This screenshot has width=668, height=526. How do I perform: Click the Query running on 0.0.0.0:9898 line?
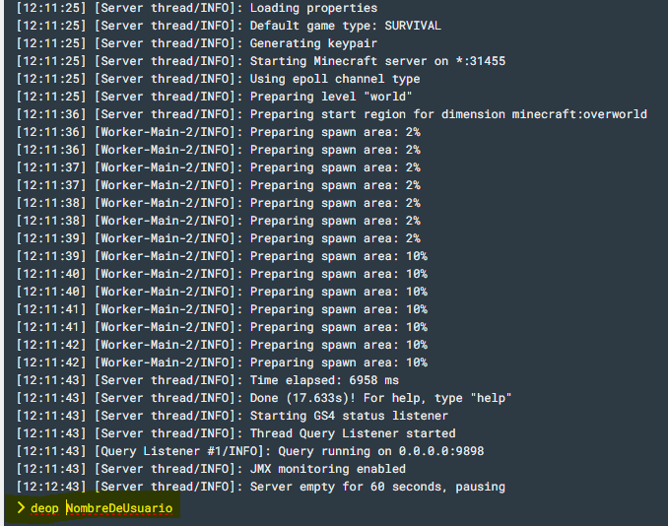tap(250, 451)
